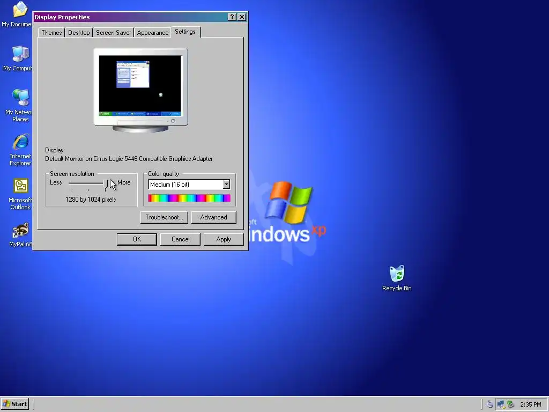The width and height of the screenshot is (549, 412).
Task: Open the Screen Saver tab
Action: pos(114,33)
